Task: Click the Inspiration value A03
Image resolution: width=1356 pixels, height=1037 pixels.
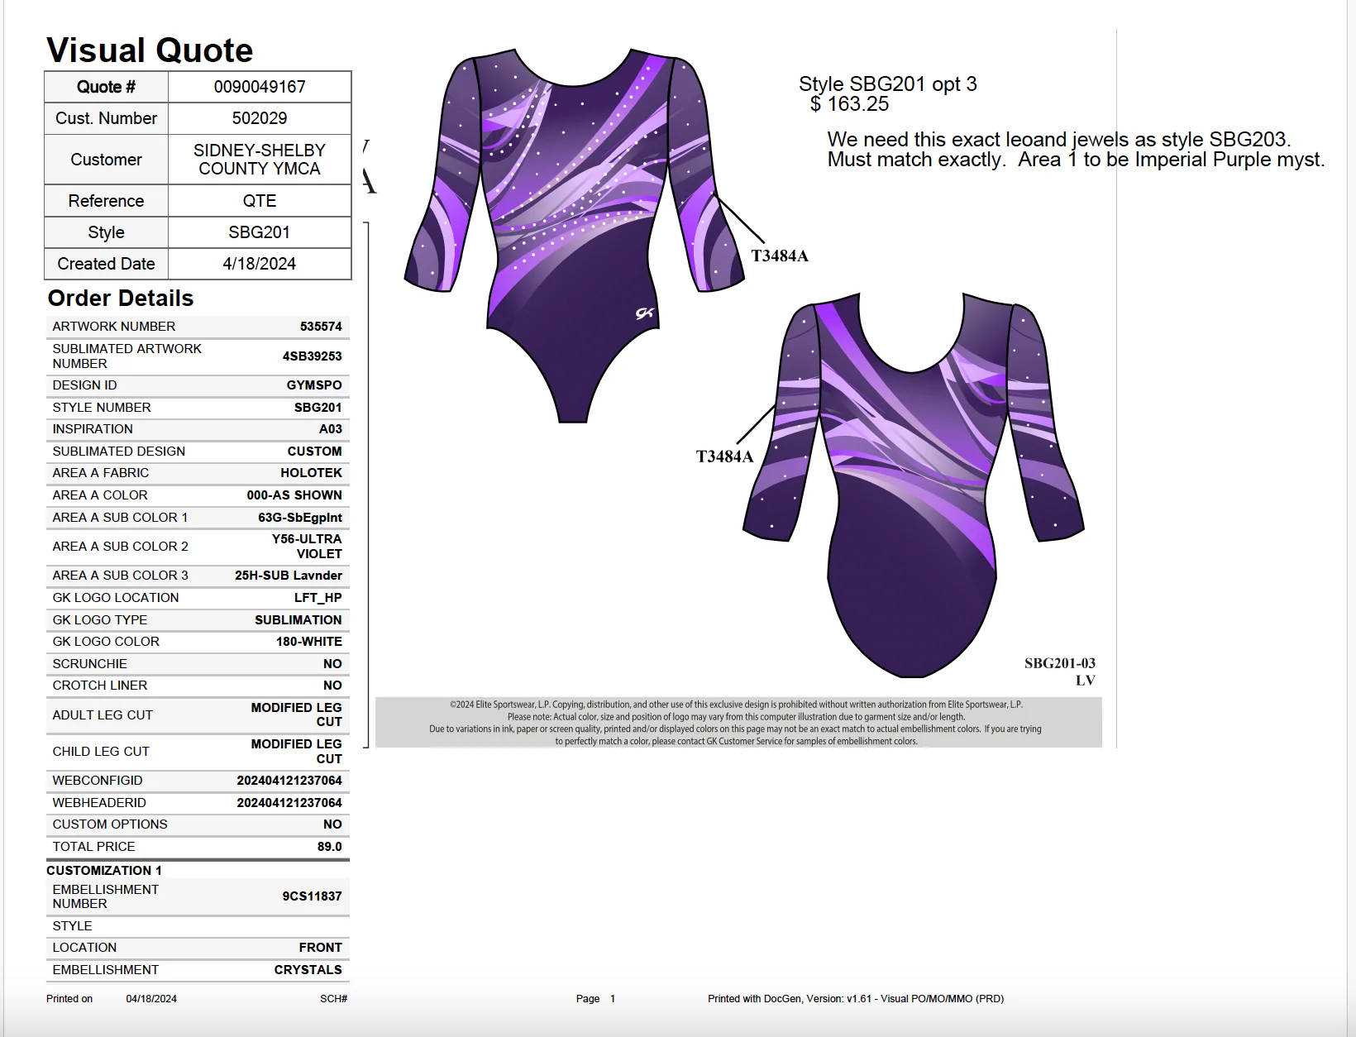Action: (x=331, y=429)
